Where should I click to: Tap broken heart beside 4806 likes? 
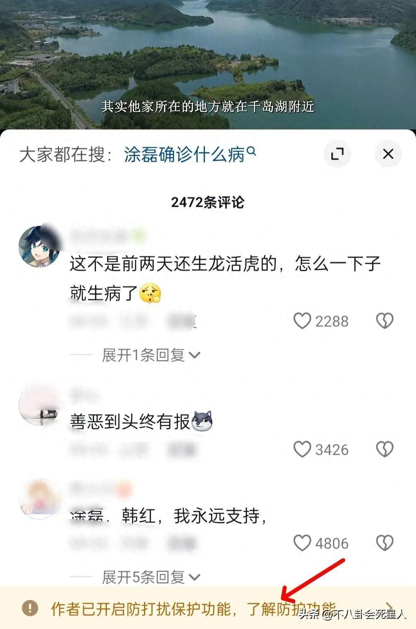coord(384,543)
